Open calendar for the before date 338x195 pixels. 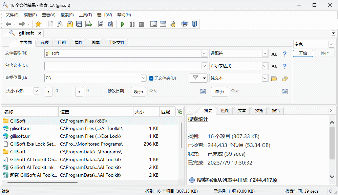(x=285, y=91)
